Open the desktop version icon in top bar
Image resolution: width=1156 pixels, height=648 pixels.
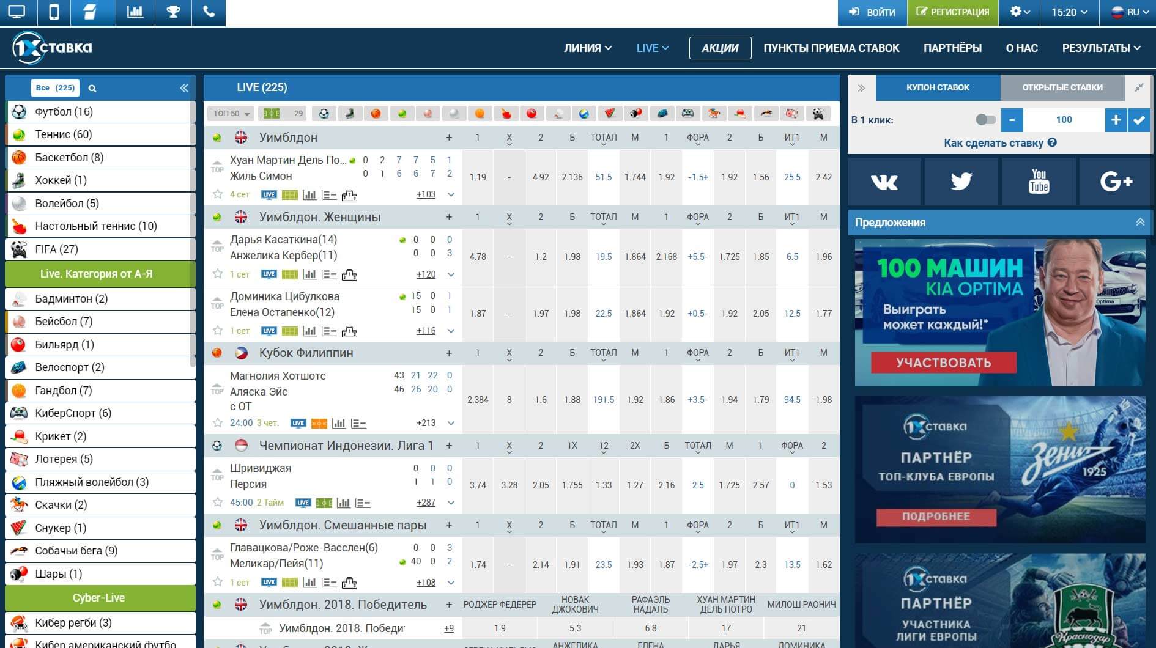click(x=17, y=12)
